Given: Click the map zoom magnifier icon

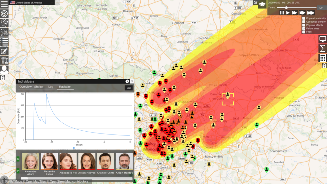Looking at the screenshot, I should 255,3.
